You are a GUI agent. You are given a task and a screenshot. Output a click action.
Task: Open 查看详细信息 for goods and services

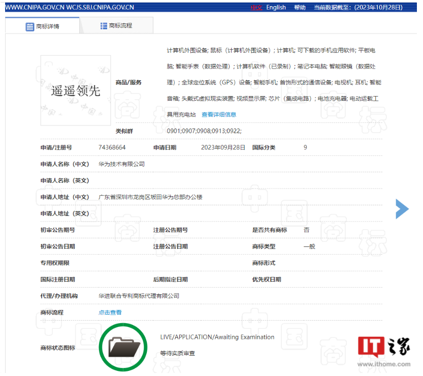tap(219, 114)
